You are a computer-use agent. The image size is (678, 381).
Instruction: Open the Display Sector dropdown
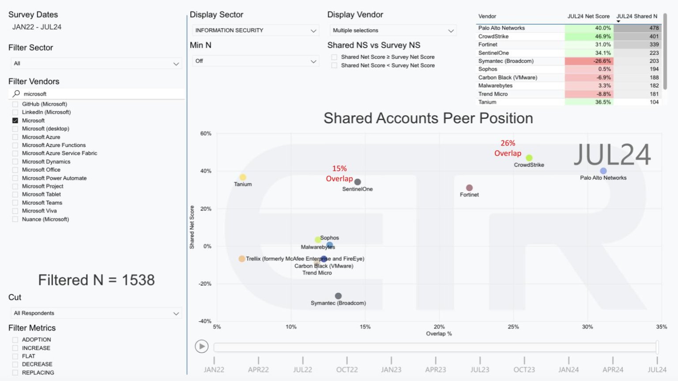[x=256, y=30]
